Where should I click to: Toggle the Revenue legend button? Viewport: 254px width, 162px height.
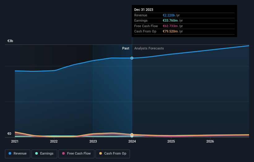(18, 154)
